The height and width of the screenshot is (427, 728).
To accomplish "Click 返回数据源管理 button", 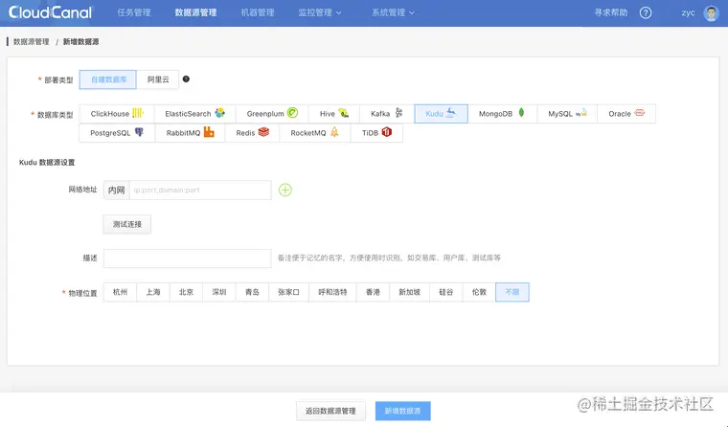I will (330, 411).
